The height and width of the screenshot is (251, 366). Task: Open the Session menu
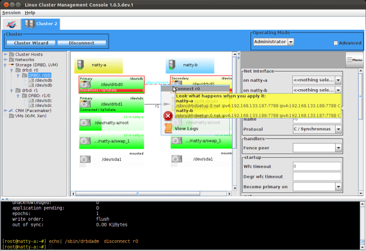[11, 12]
